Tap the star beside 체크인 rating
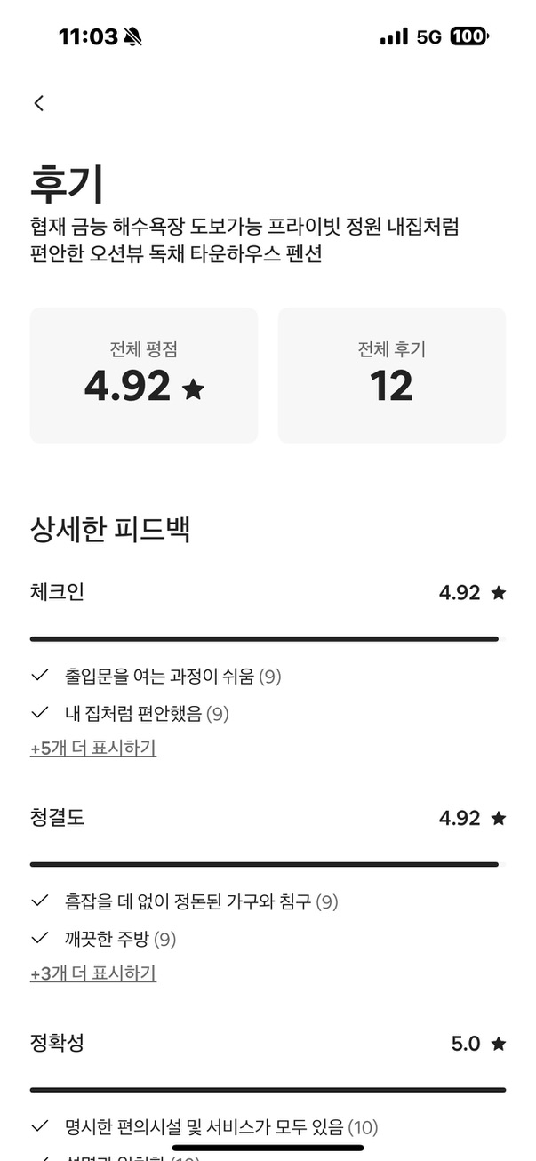Viewport: 536px width, 1161px height. pos(498,593)
